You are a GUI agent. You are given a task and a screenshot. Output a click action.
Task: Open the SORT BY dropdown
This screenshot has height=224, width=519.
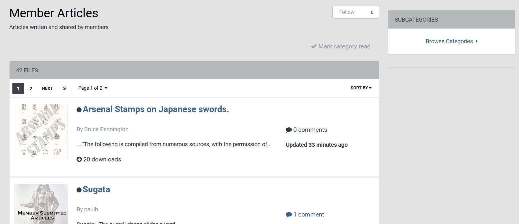pos(361,88)
